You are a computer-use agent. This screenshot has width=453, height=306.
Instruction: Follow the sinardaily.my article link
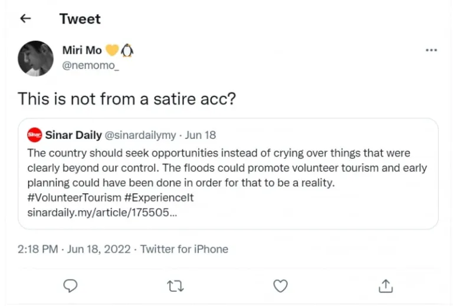[x=102, y=213]
